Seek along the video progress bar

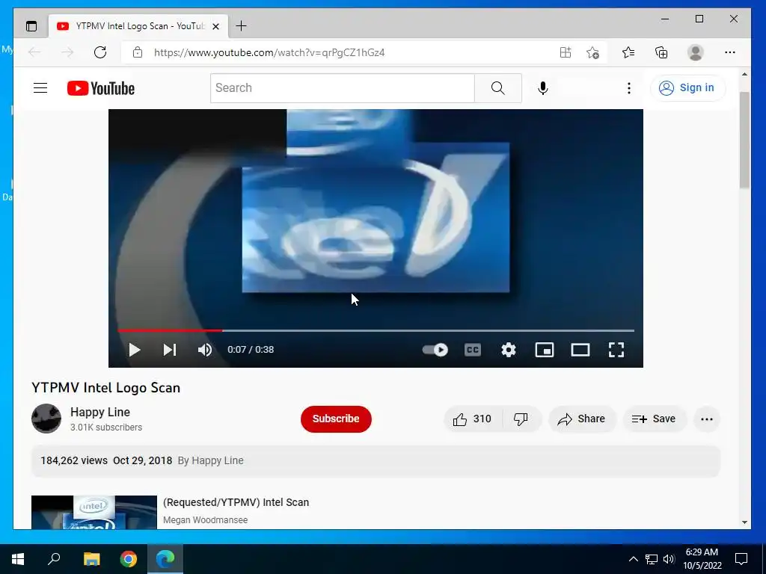(376, 330)
